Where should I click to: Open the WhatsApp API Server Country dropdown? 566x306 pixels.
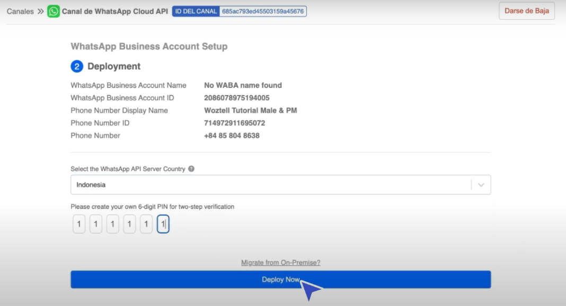coord(280,184)
